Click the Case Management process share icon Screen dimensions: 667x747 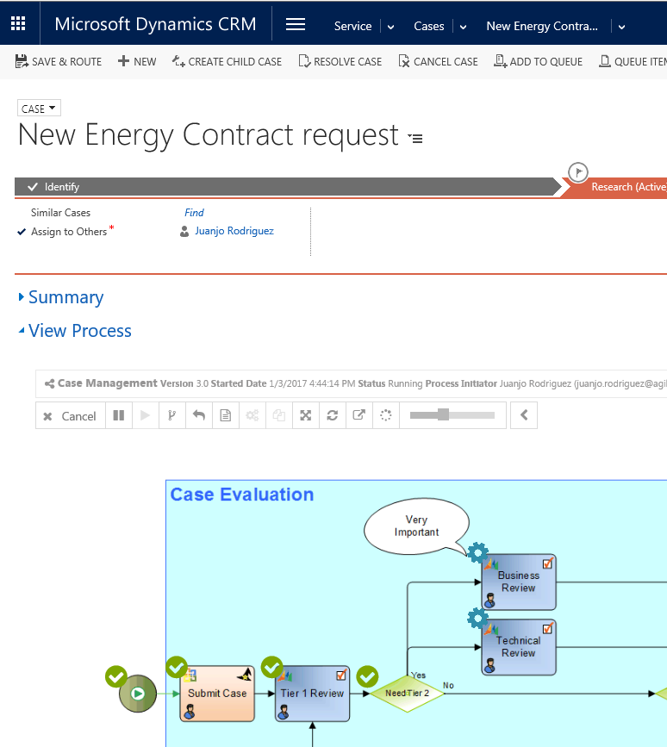pyautogui.click(x=49, y=383)
